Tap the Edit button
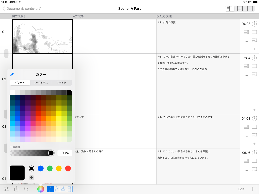259x194 pixels. click(x=241, y=189)
